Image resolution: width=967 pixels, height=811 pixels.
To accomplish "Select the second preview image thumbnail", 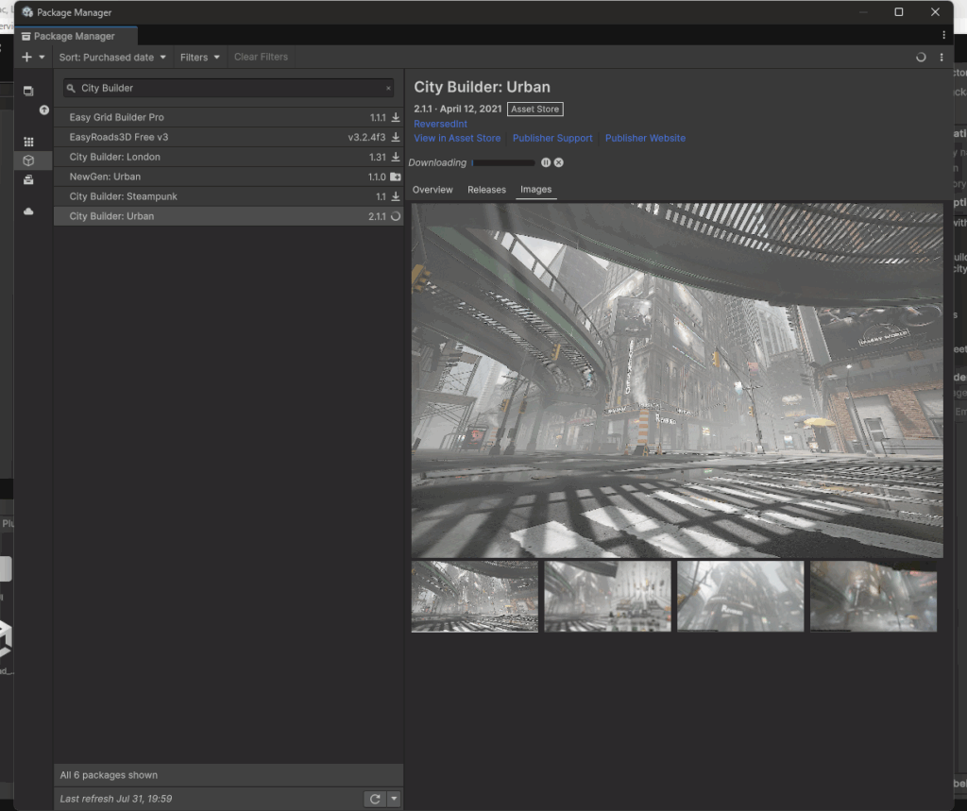I will click(x=607, y=596).
